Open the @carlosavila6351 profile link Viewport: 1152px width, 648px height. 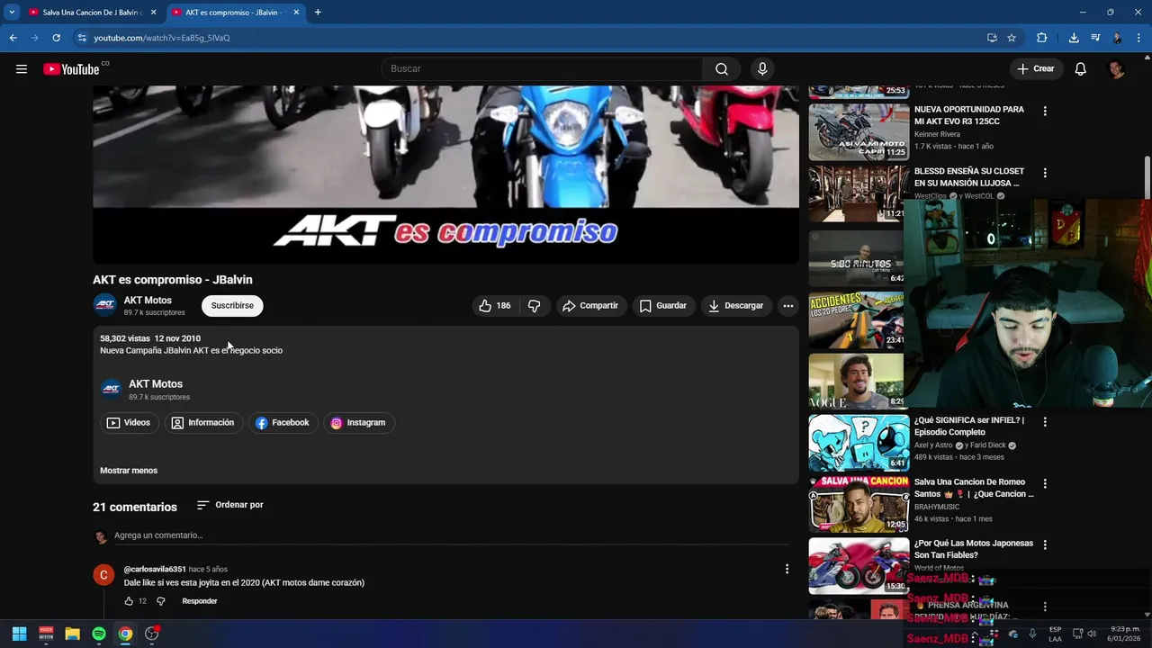coord(155,570)
